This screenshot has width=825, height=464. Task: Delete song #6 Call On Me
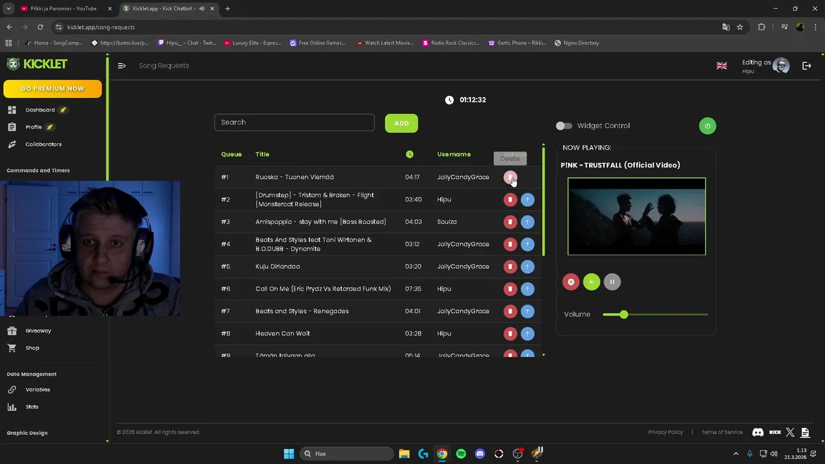[510, 289]
